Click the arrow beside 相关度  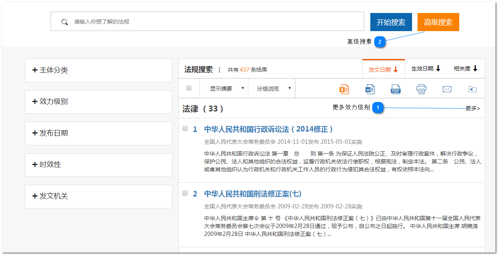475,69
